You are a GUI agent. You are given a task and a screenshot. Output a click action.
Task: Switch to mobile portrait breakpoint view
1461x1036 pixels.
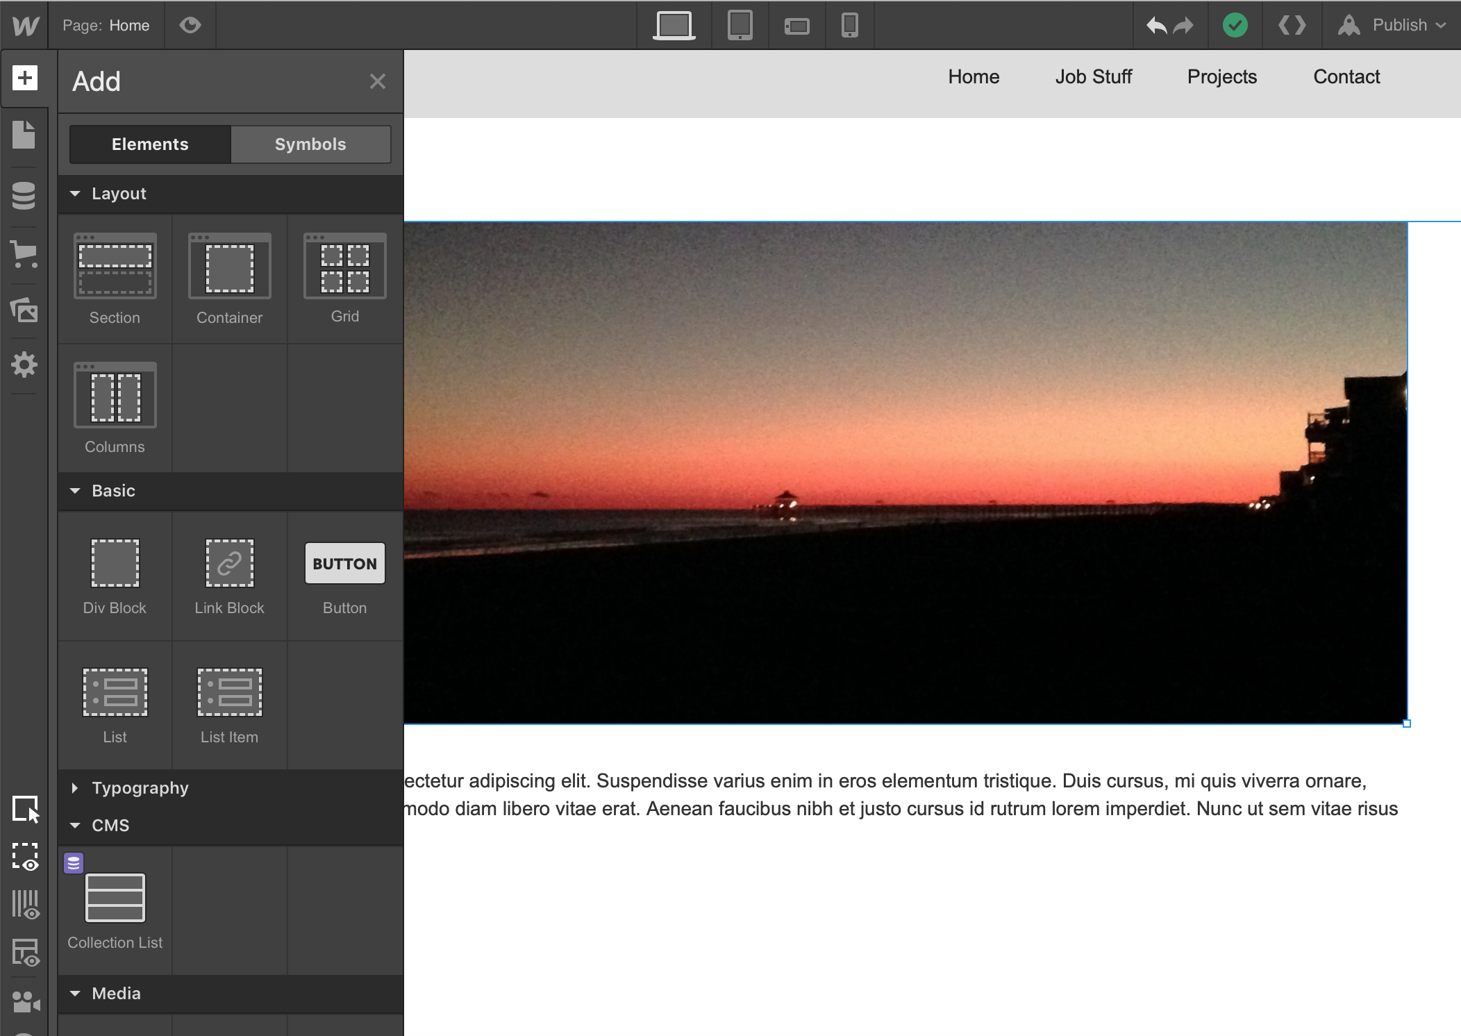[x=849, y=26]
